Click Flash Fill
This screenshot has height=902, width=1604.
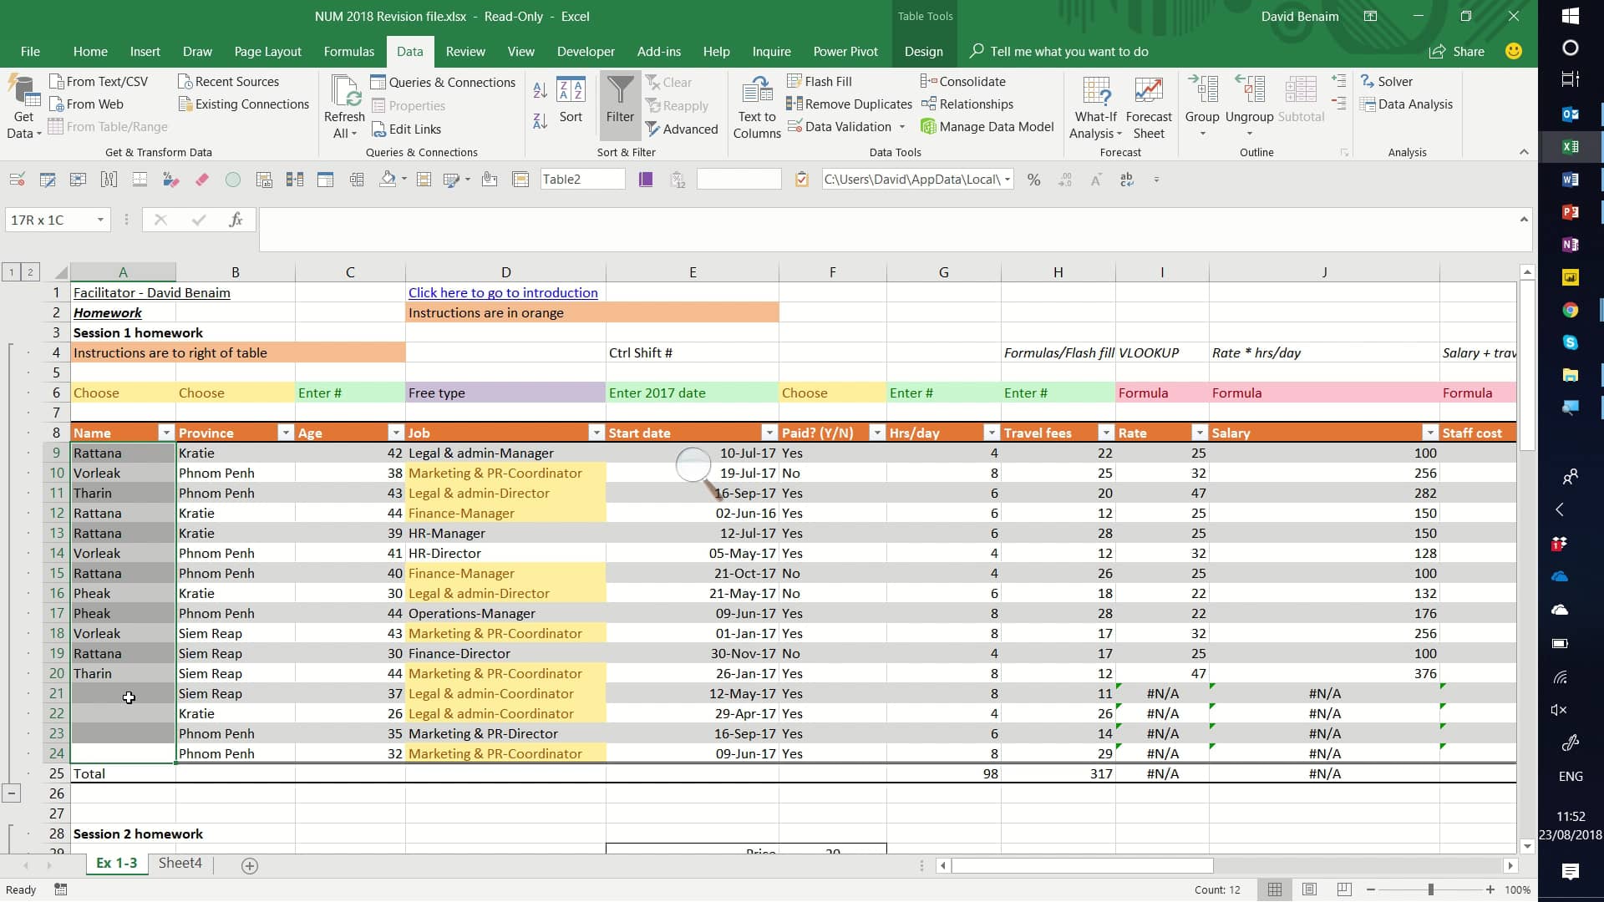pos(819,81)
